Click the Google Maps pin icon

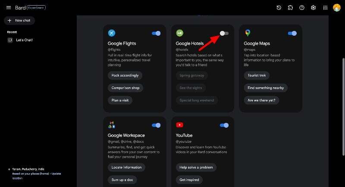(x=248, y=33)
